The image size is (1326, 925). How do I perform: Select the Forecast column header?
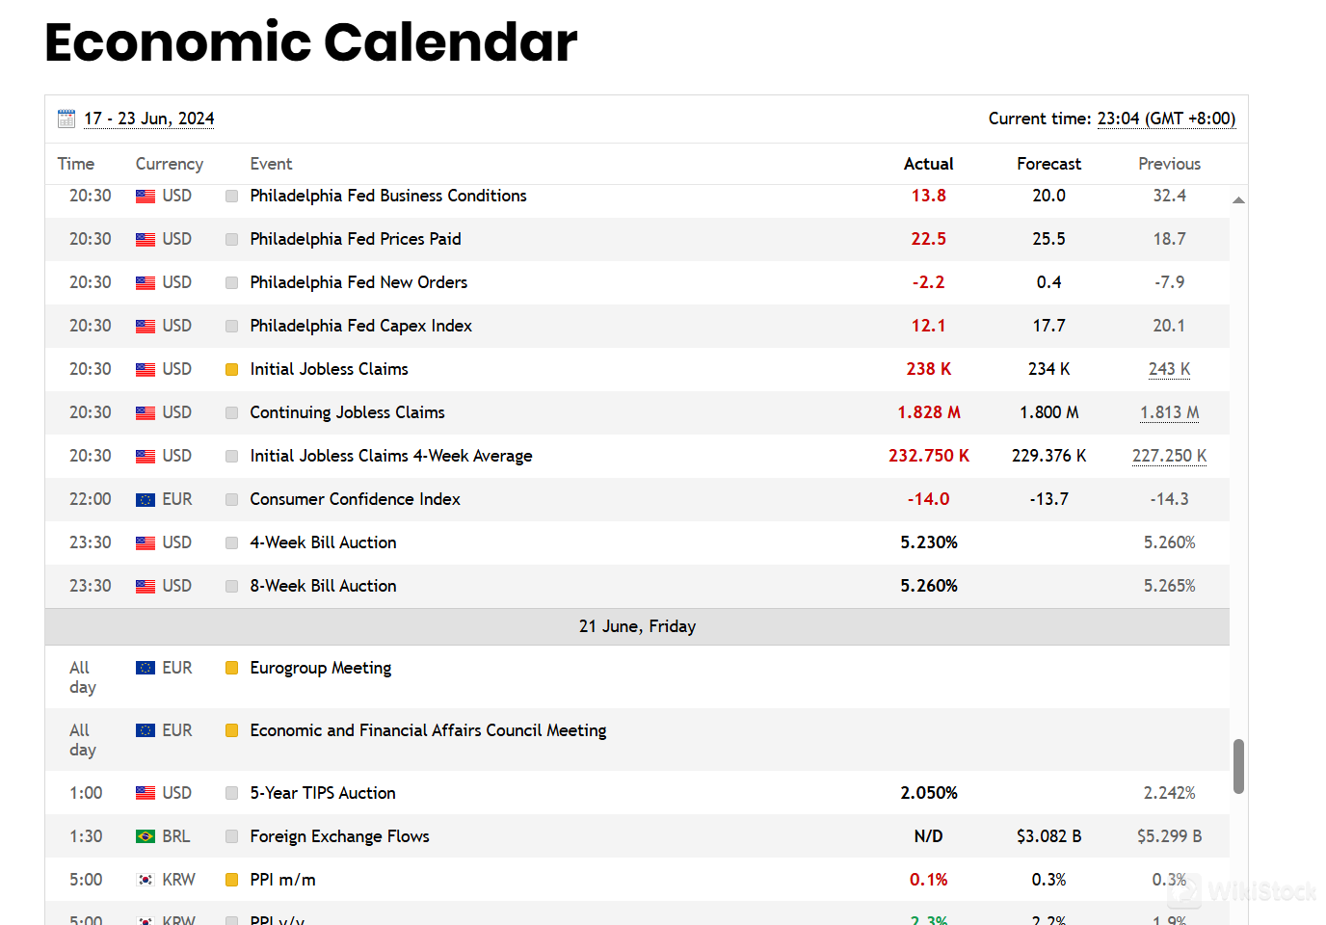click(x=1048, y=164)
